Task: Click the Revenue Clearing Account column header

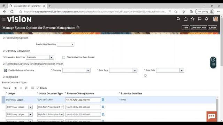Action: 80,93
